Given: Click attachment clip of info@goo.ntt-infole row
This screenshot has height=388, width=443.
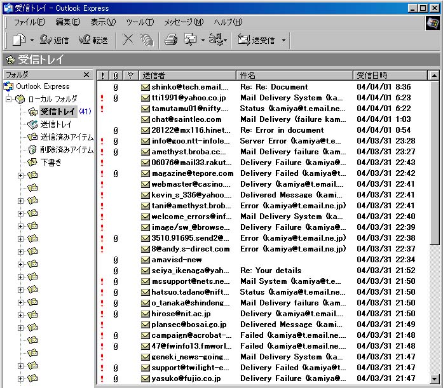Looking at the screenshot, I should [116, 141].
